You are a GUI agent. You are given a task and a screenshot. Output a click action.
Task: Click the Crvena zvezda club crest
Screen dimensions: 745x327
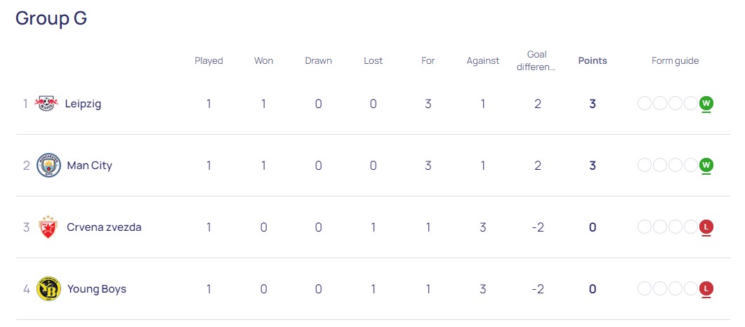(x=48, y=227)
